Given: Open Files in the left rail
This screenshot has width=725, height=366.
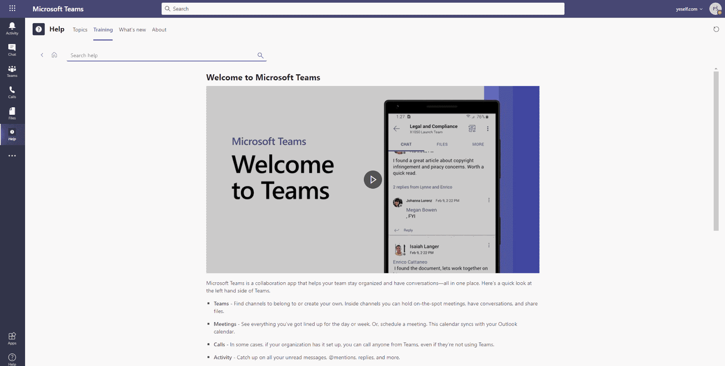Looking at the screenshot, I should [x=12, y=114].
